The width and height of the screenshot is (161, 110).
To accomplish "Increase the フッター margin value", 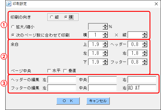I will [145, 61].
